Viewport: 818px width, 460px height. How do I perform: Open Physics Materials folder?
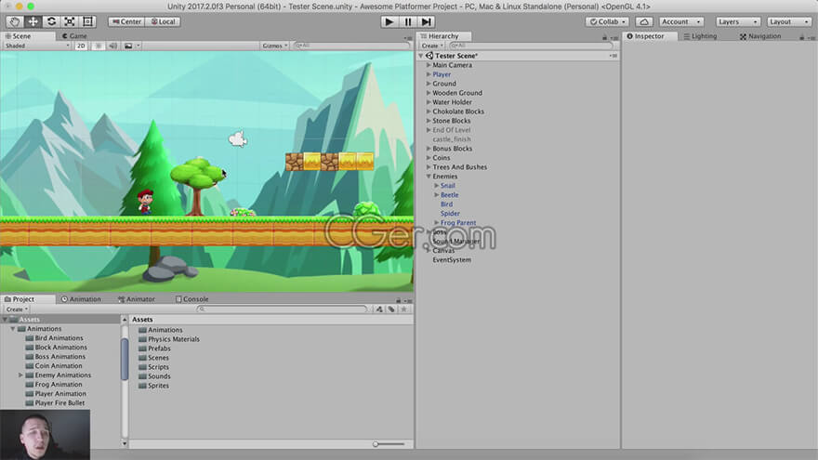169,339
